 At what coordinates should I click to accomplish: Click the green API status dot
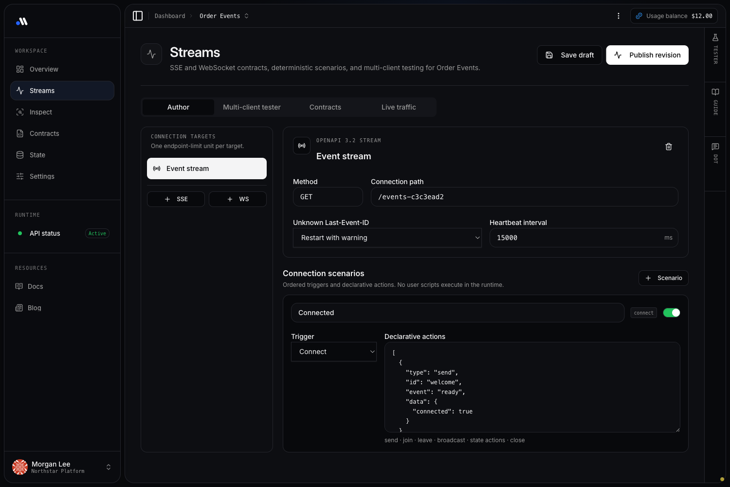coord(20,233)
